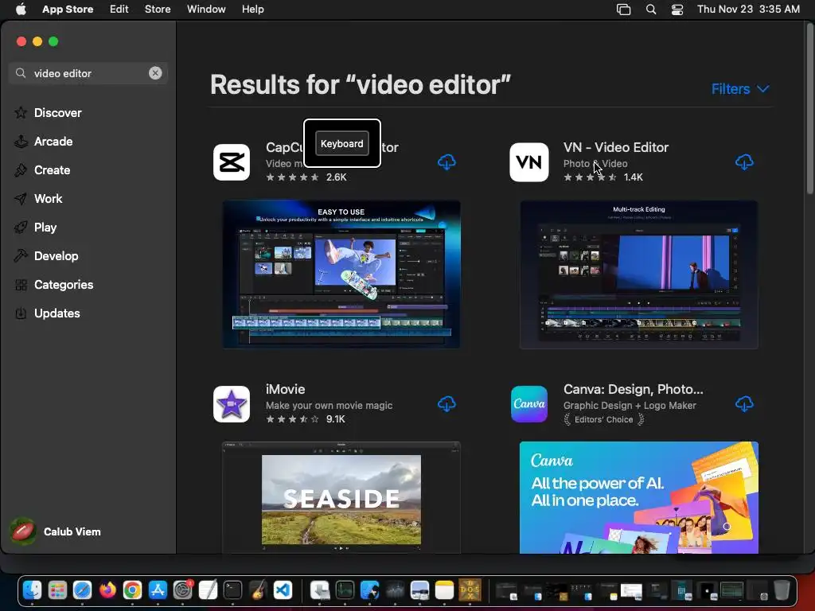Open the Store menu
This screenshot has width=815, height=611.
pyautogui.click(x=158, y=10)
